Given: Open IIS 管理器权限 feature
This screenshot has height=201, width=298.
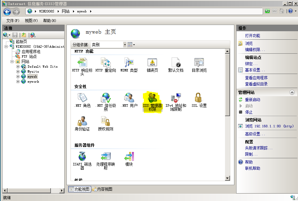Looking at the screenshot, I should click(x=152, y=102).
